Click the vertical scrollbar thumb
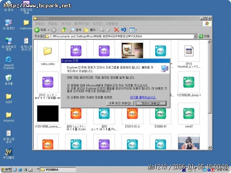 (x=209, y=78)
